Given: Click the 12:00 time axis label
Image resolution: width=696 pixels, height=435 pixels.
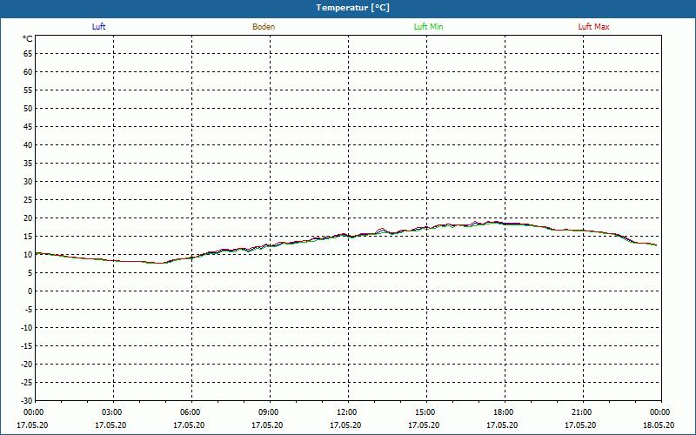Looking at the screenshot, I should 346,412.
